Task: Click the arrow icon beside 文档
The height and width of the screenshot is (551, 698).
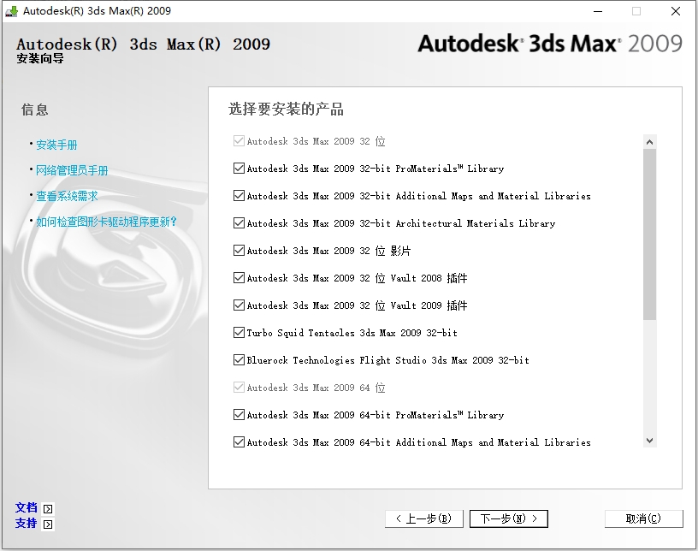Action: (x=48, y=508)
